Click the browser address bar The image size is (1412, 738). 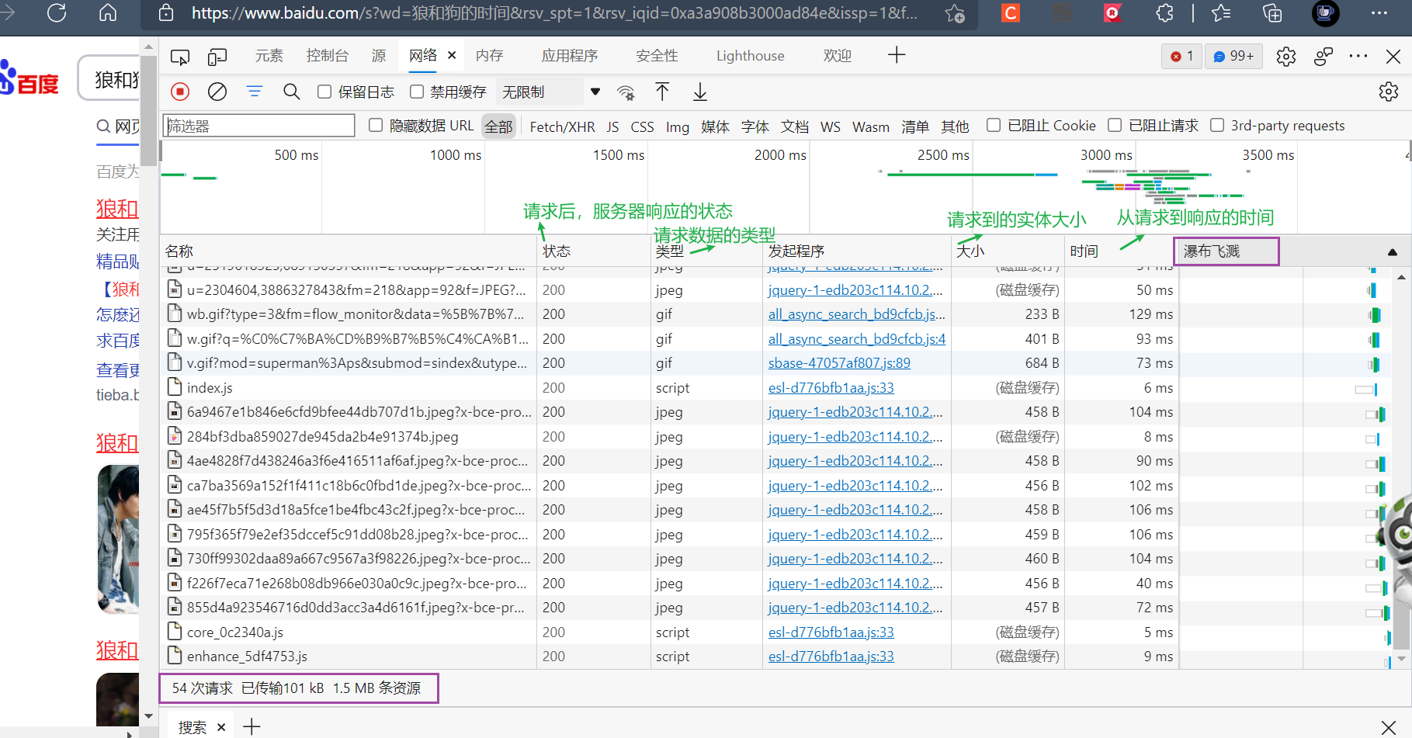tap(554, 13)
